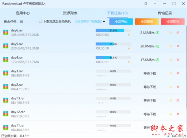Click the day3.rar archive file icon
Image resolution: width=187 pixels, height=138 pixels.
[6, 73]
